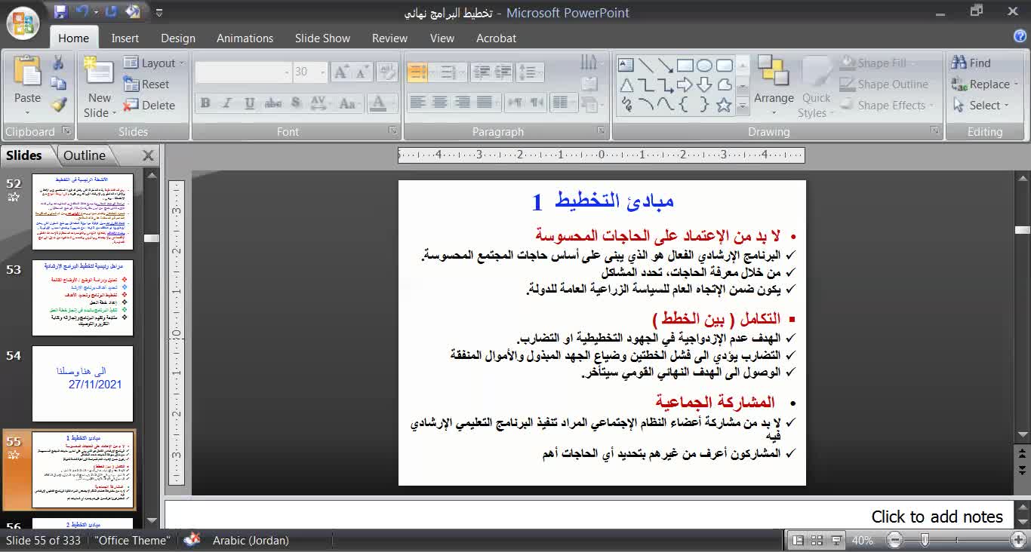1031x552 pixels.
Task: Click Find in Editing group
Action: click(x=972, y=63)
